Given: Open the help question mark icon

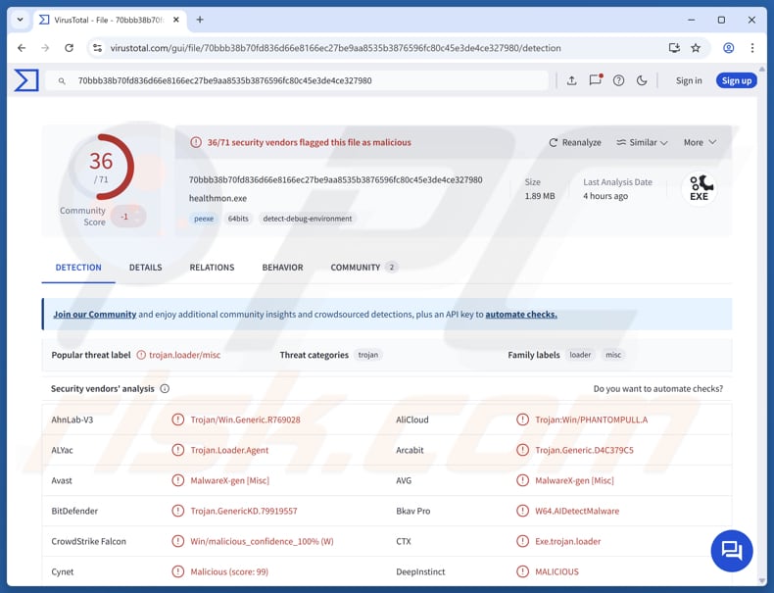Looking at the screenshot, I should pos(618,80).
